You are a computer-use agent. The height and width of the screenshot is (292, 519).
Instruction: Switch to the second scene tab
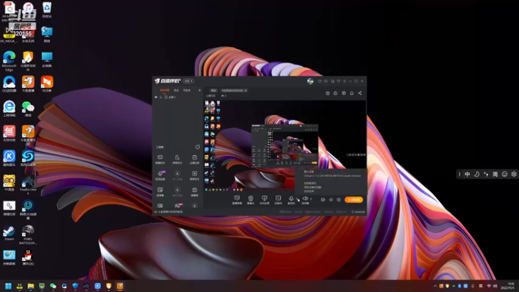(x=176, y=90)
